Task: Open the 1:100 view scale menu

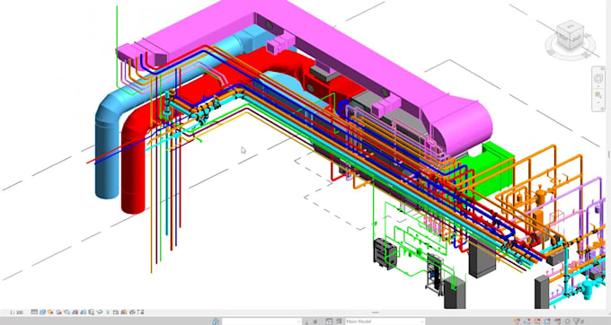Action: 16,312
